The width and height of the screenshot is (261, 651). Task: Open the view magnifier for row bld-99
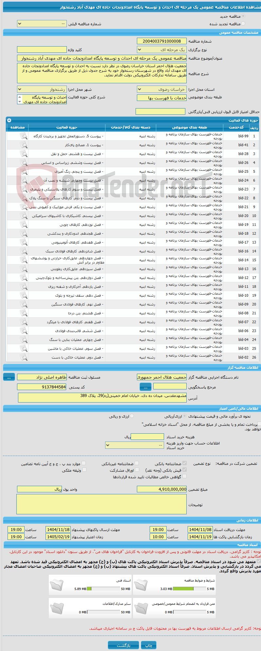pos(24,136)
